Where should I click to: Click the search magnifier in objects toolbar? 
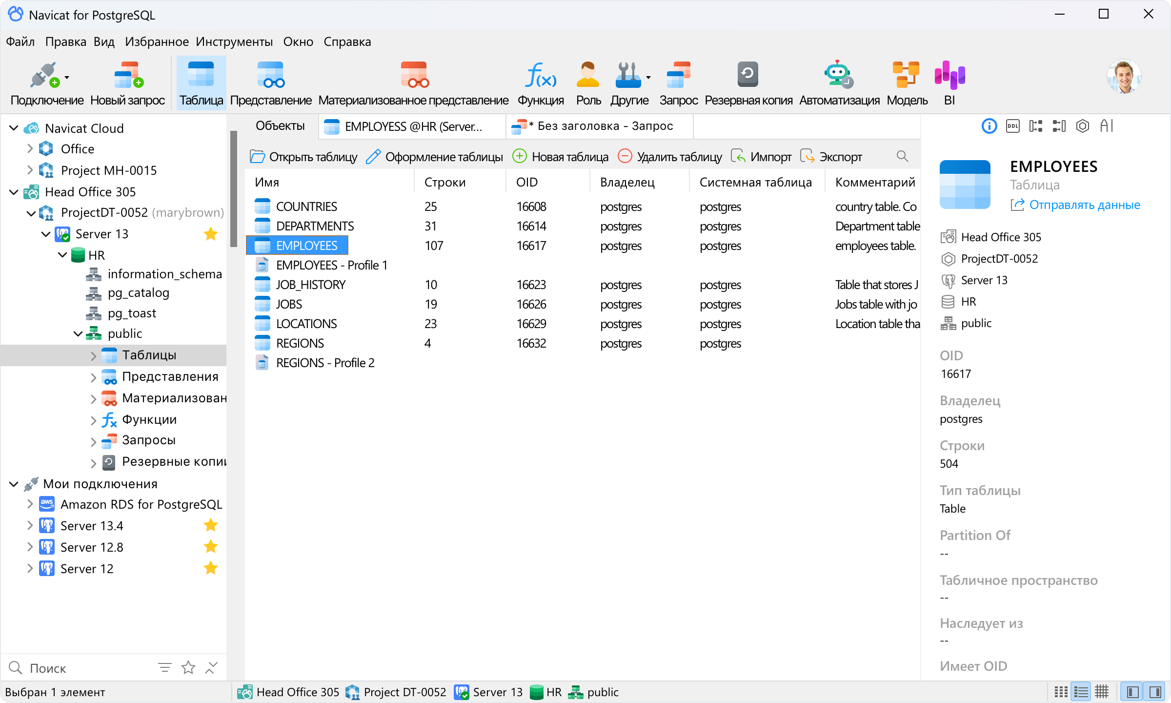coord(902,156)
